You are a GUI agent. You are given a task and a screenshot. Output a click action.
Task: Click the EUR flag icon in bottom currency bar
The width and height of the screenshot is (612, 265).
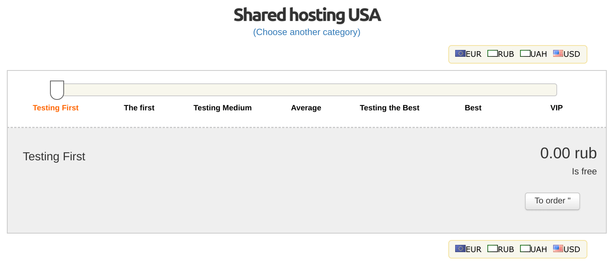[x=460, y=248]
